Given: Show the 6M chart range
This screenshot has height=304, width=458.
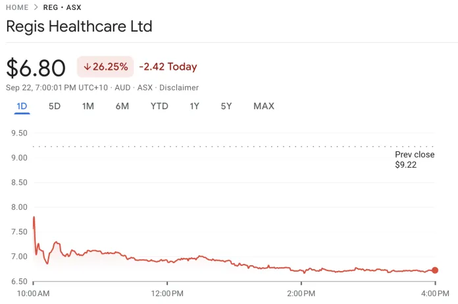Looking at the screenshot, I should point(122,106).
